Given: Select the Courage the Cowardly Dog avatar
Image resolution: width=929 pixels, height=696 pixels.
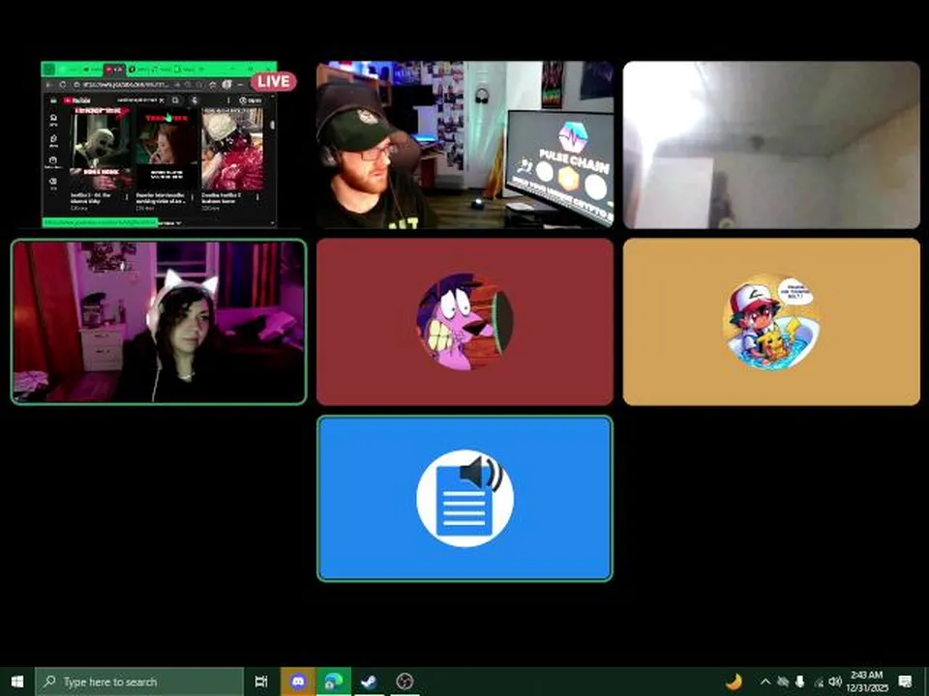Looking at the screenshot, I should (x=465, y=321).
